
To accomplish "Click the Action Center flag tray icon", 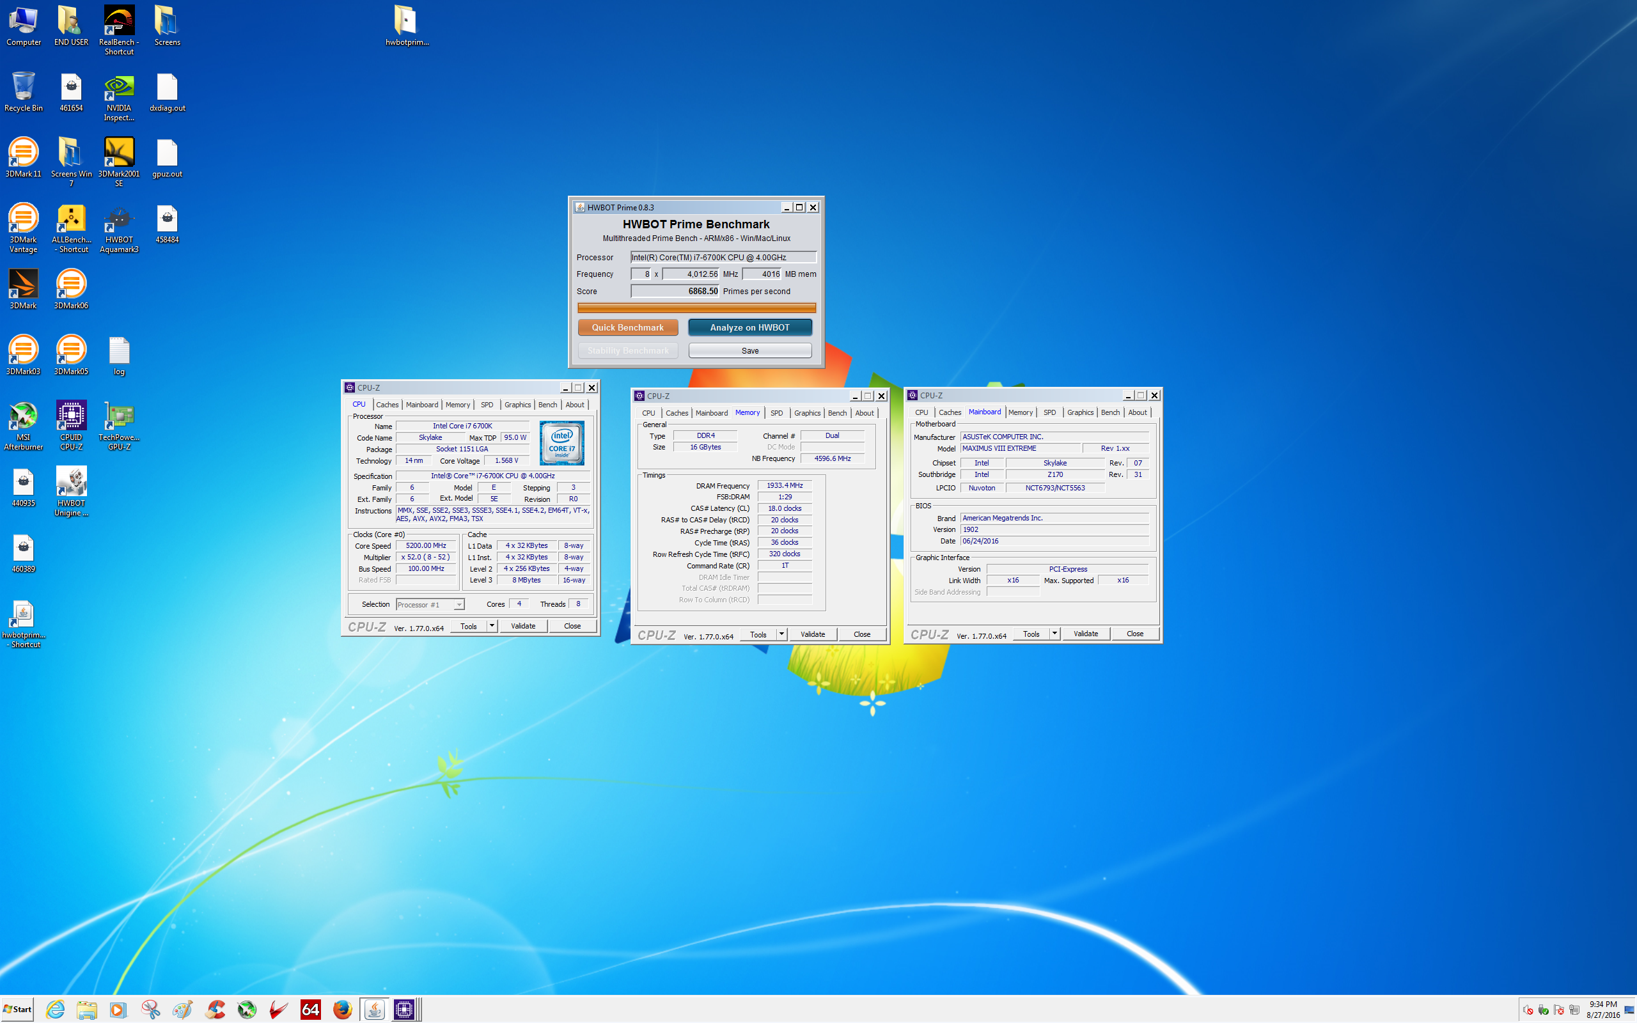I will [1558, 1010].
